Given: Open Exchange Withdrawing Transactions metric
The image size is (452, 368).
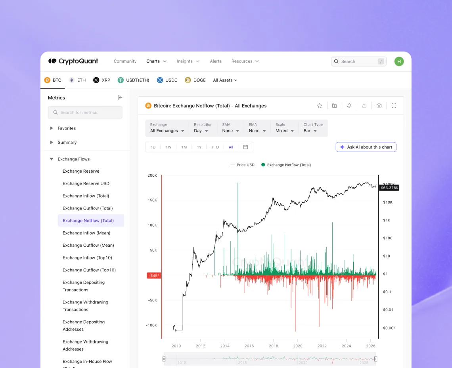Looking at the screenshot, I should (x=85, y=306).
